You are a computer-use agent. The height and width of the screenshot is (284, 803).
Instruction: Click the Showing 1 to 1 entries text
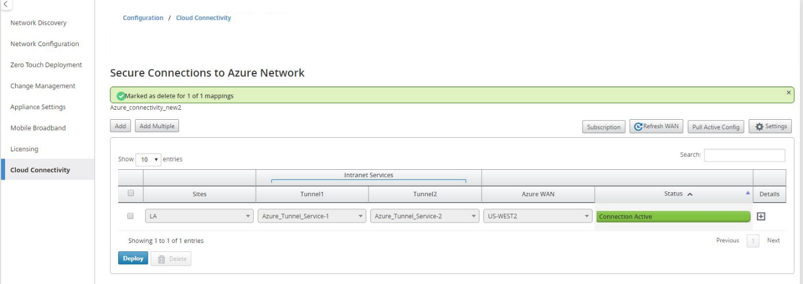(x=166, y=241)
